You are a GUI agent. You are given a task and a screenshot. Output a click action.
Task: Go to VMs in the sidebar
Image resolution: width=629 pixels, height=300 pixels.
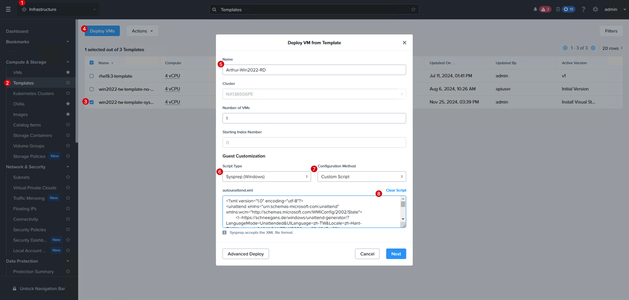click(18, 72)
